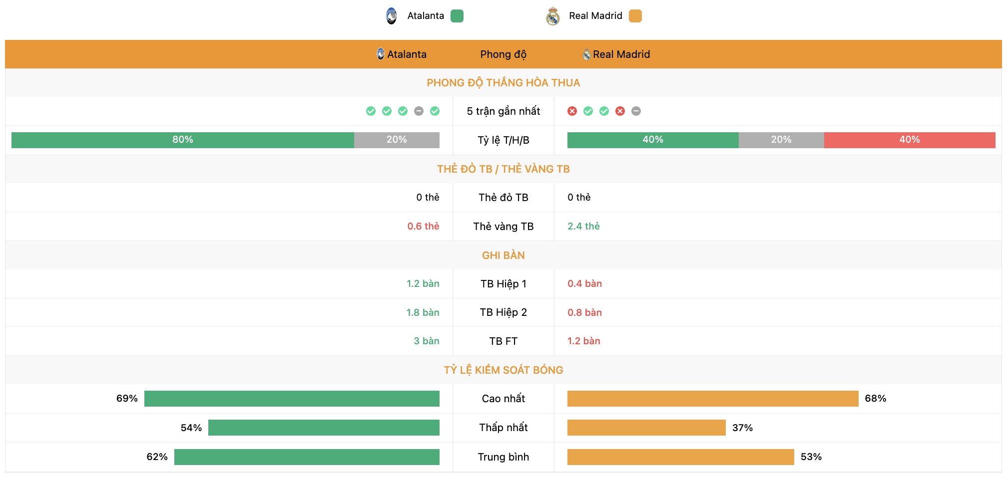The image size is (1008, 479).
Task: Click Atalanta's 0.6 thẻ yellow card value
Action: pyautogui.click(x=423, y=227)
